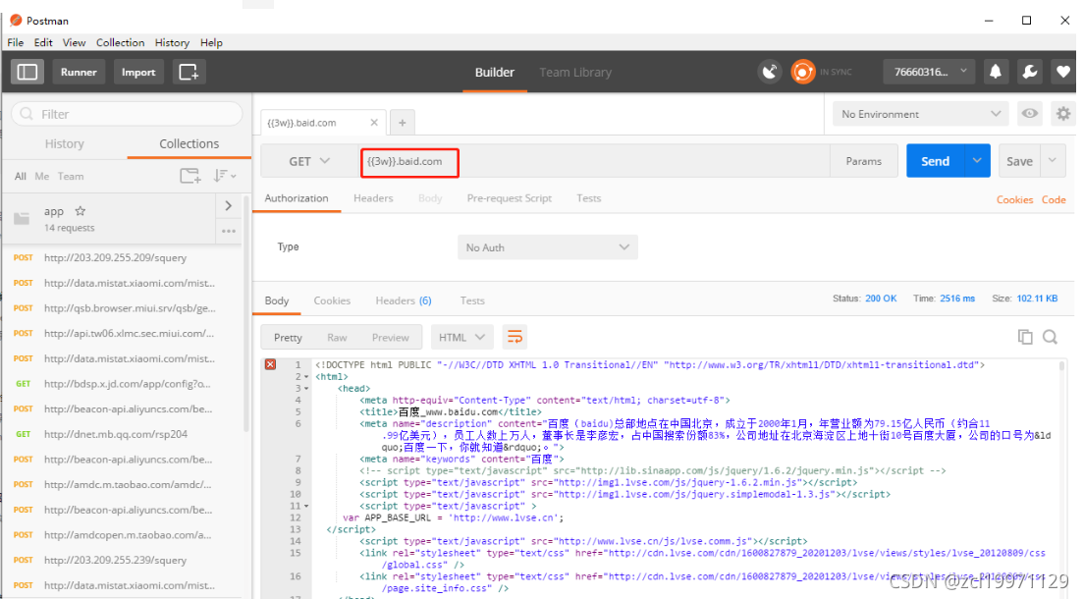Collapse code fold arrow at line 2
The image size is (1084, 599).
click(x=306, y=377)
